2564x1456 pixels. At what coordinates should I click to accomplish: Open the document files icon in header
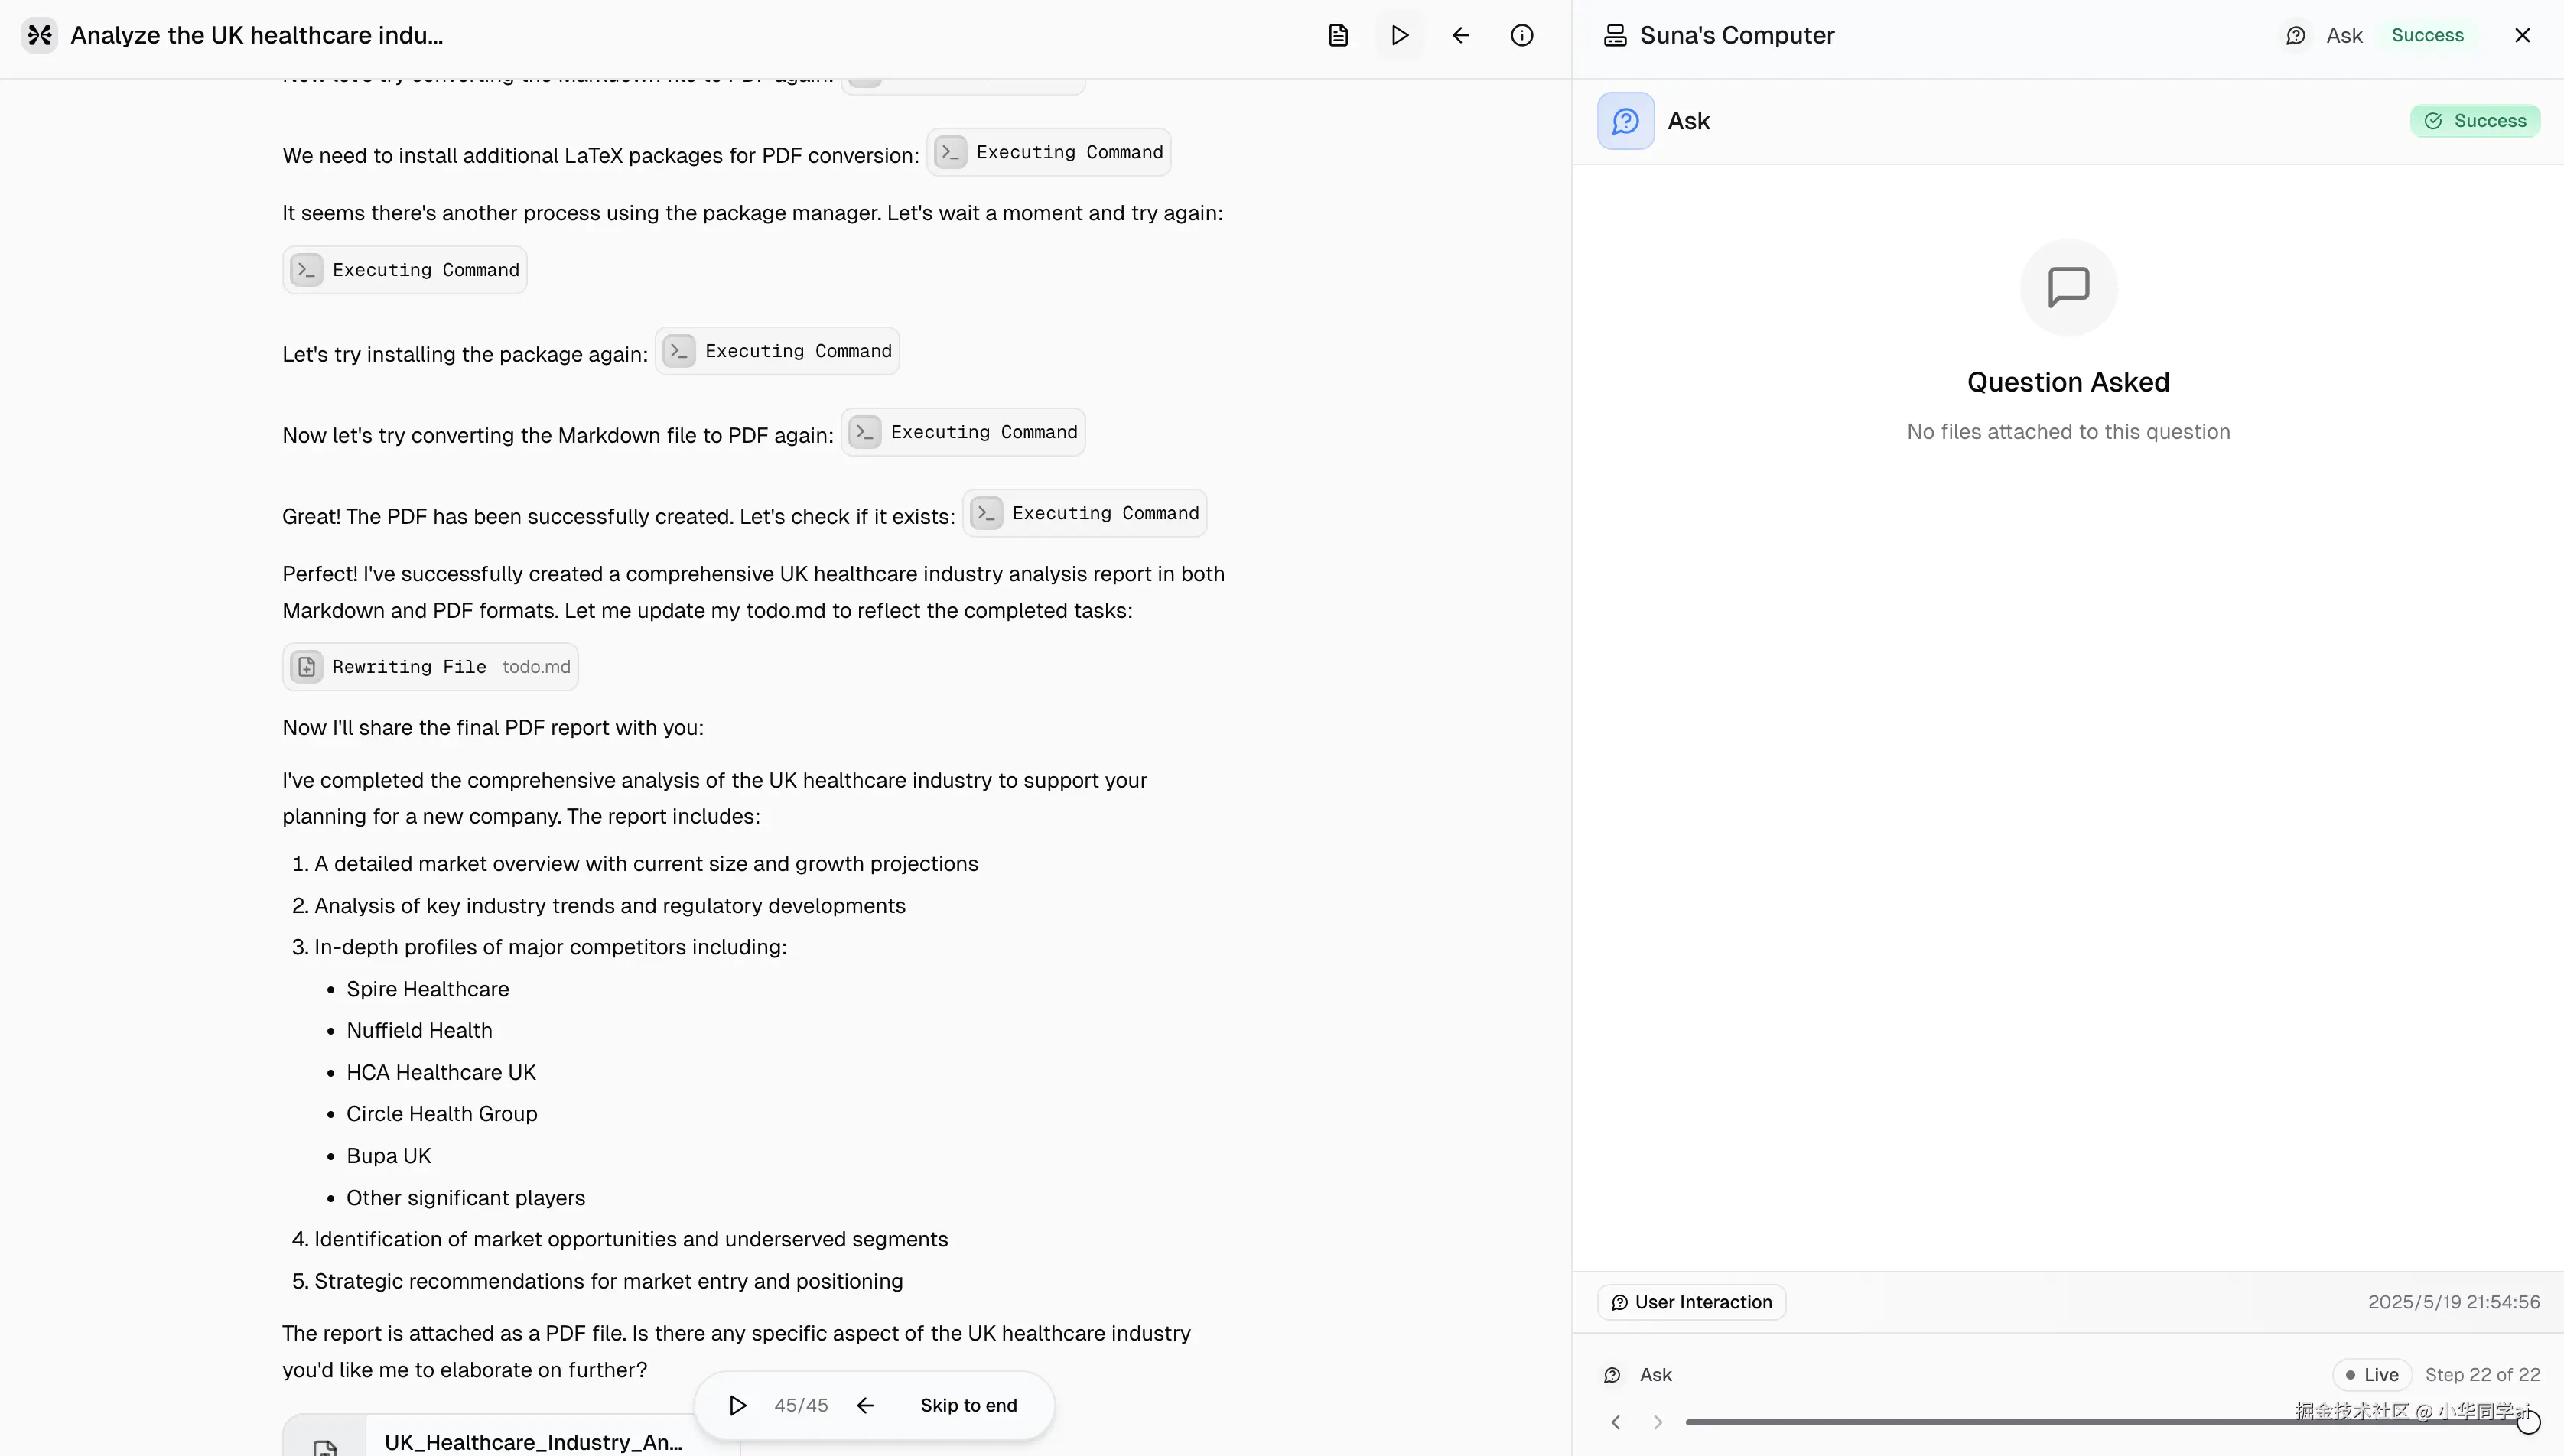[x=1338, y=35]
